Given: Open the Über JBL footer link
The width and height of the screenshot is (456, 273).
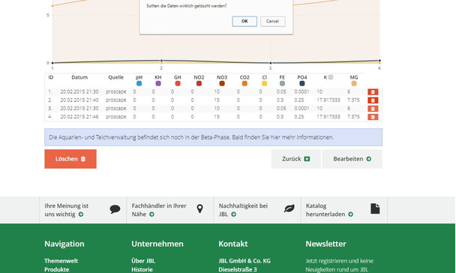Looking at the screenshot, I should click(x=143, y=261).
